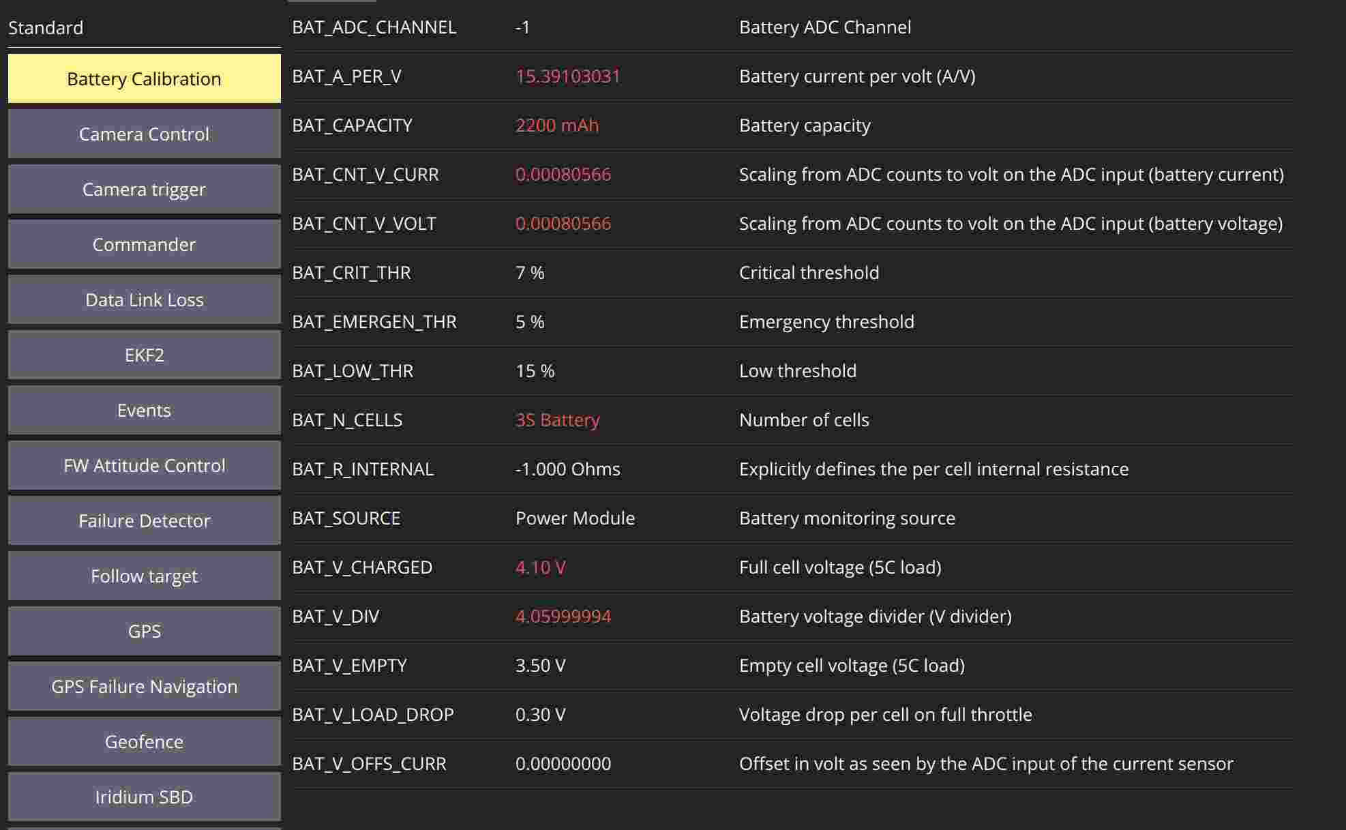Click the highlighted Battery Calibration group
This screenshot has width=1346, height=830.
(144, 78)
